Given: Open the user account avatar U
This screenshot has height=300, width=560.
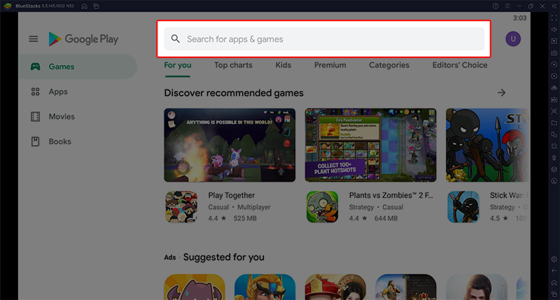Looking at the screenshot, I should point(513,39).
